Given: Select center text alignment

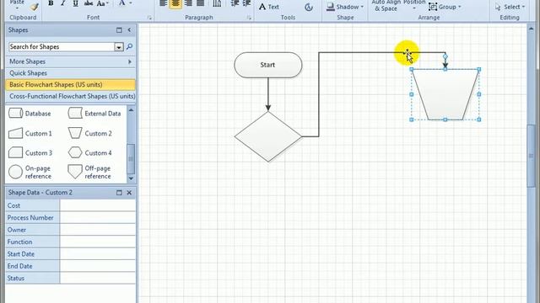Looking at the screenshot, I should [175, 3].
